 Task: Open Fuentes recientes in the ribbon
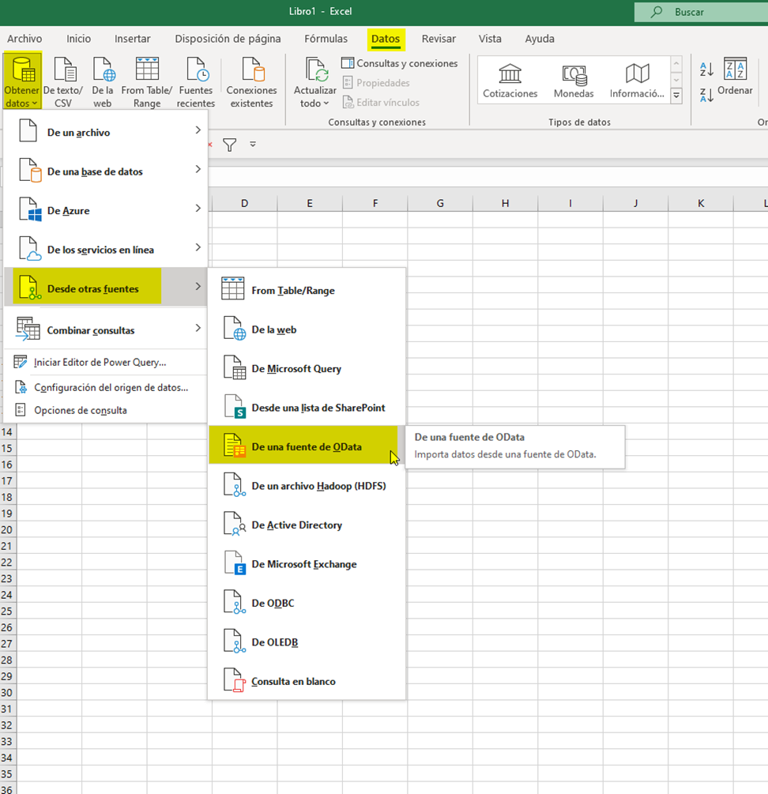[x=196, y=81]
